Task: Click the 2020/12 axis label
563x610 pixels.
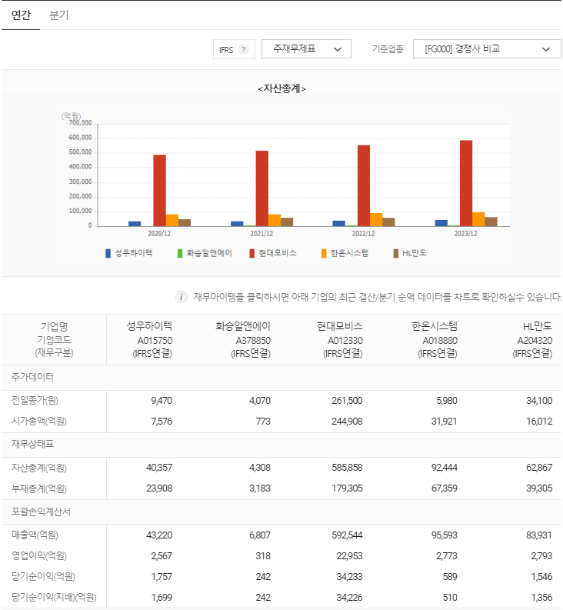Action: [x=159, y=233]
